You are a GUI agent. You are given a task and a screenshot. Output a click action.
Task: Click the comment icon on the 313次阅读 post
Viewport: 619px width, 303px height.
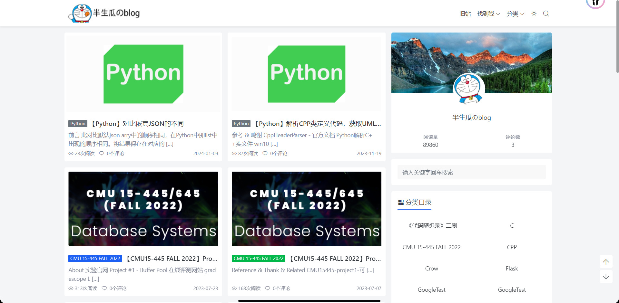pyautogui.click(x=104, y=289)
